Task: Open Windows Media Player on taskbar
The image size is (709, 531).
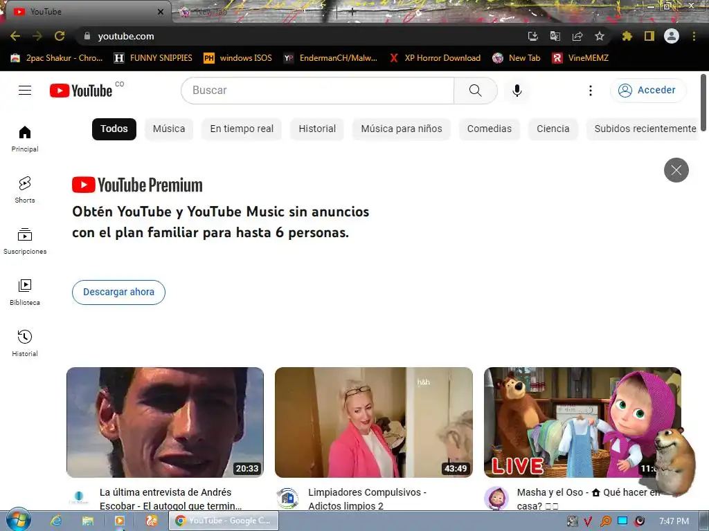Action: click(x=120, y=521)
